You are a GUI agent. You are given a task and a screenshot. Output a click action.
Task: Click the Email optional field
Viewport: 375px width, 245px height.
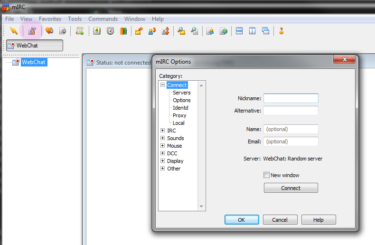(x=291, y=141)
